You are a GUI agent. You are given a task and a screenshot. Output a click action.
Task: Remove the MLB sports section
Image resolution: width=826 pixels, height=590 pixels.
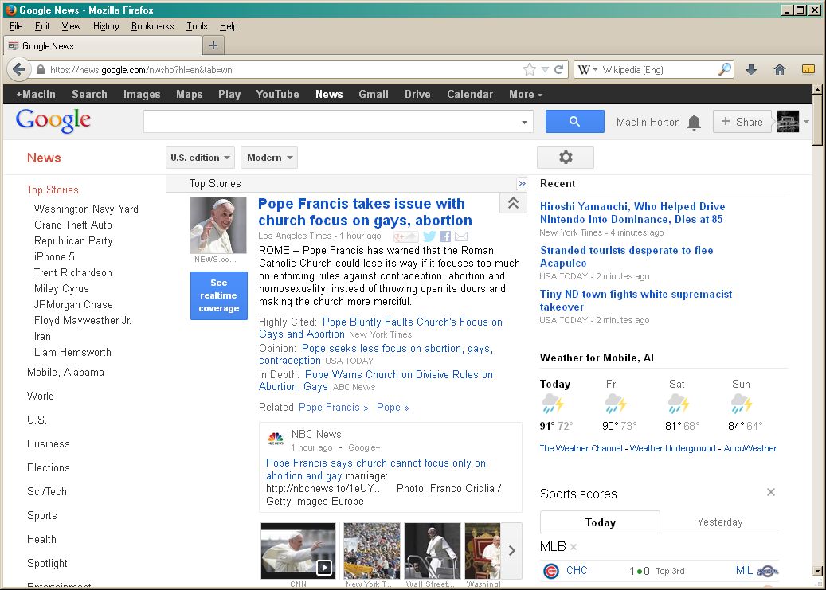coord(574,547)
